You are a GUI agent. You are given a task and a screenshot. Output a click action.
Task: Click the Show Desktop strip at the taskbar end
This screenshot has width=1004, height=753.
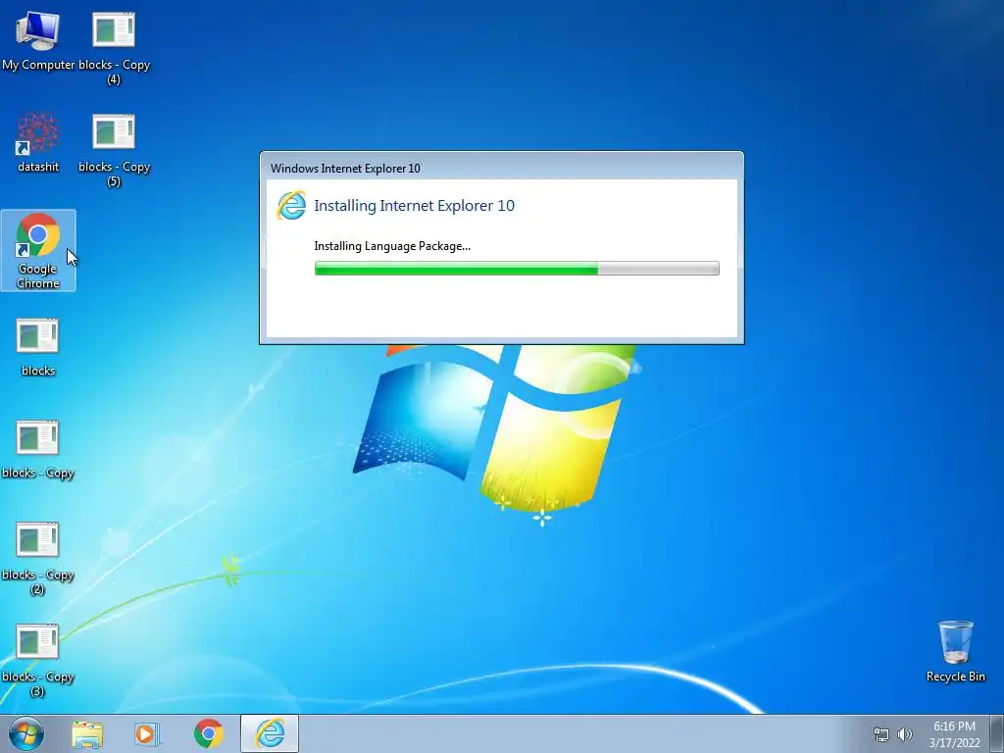click(x=997, y=733)
